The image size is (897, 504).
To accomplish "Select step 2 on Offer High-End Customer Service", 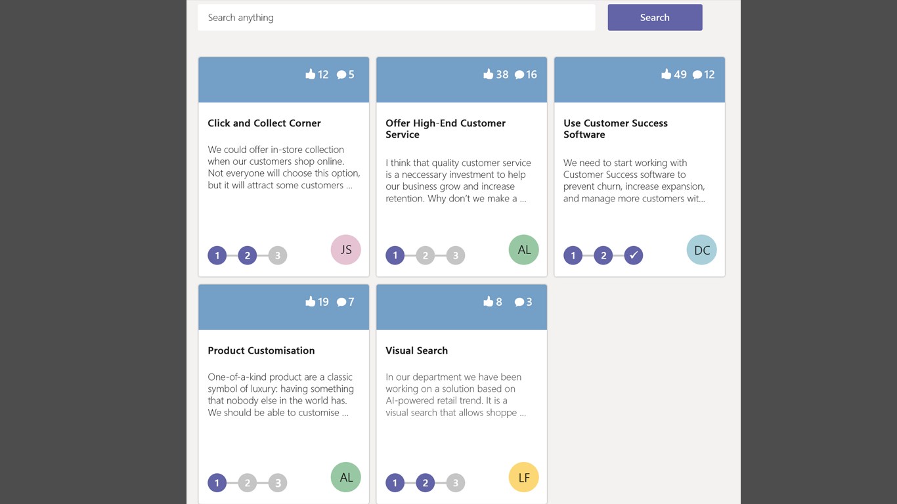I will pyautogui.click(x=425, y=255).
